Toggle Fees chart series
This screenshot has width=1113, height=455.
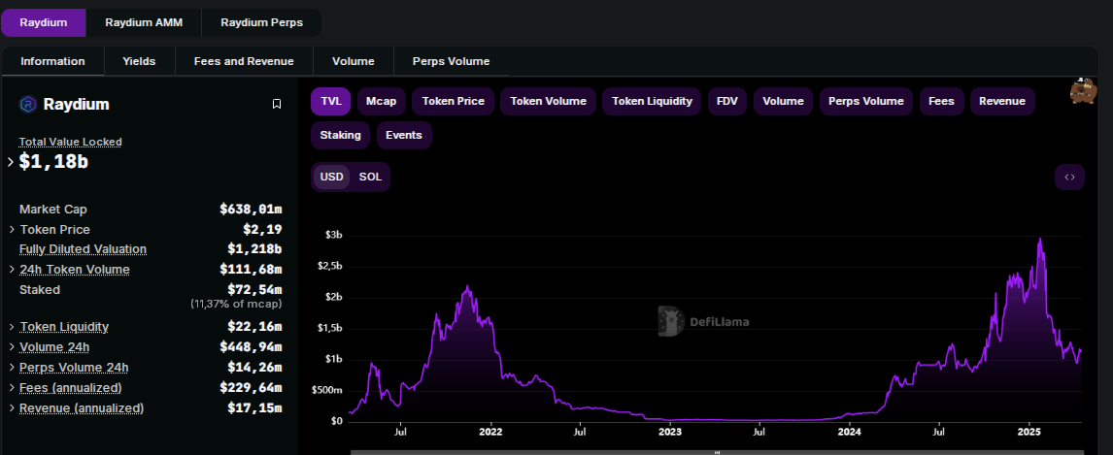(x=941, y=101)
